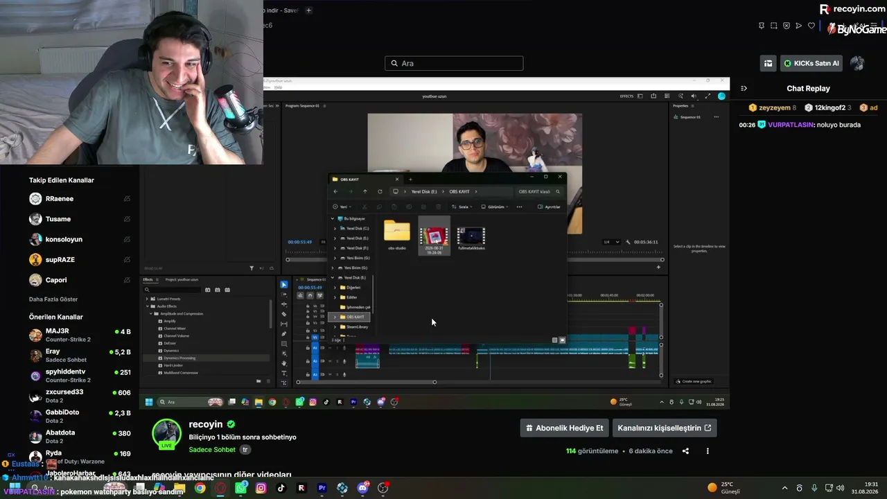This screenshot has height=499, width=887.
Task: Open the Properties panel tab in Premiere
Action: [x=680, y=105]
